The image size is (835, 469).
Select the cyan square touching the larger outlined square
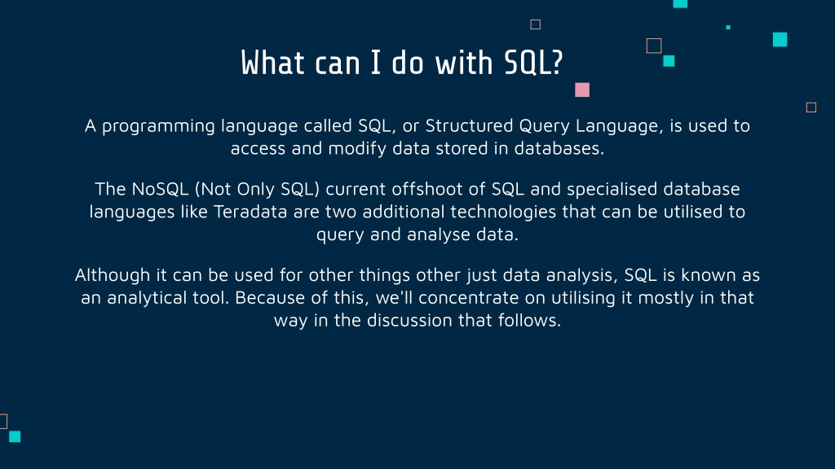coord(669,61)
